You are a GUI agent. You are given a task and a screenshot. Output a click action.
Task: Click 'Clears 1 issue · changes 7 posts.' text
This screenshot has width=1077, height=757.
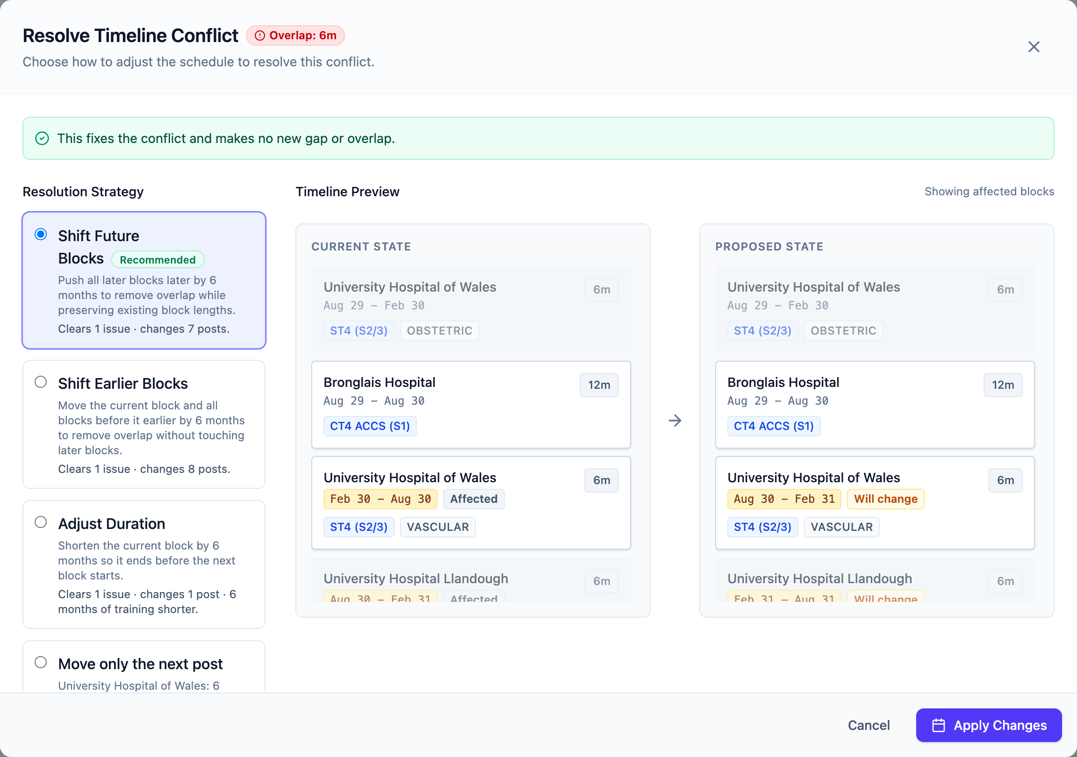coord(144,329)
